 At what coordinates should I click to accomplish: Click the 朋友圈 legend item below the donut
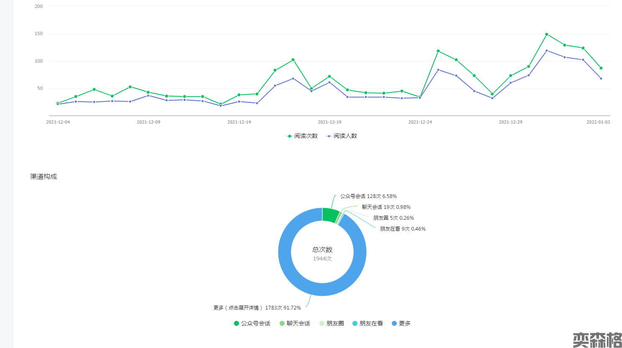[332, 323]
